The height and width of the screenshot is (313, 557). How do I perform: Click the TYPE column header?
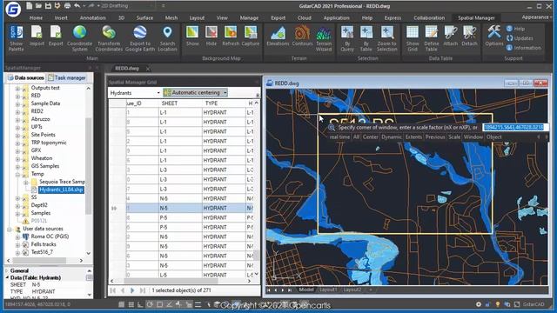211,103
